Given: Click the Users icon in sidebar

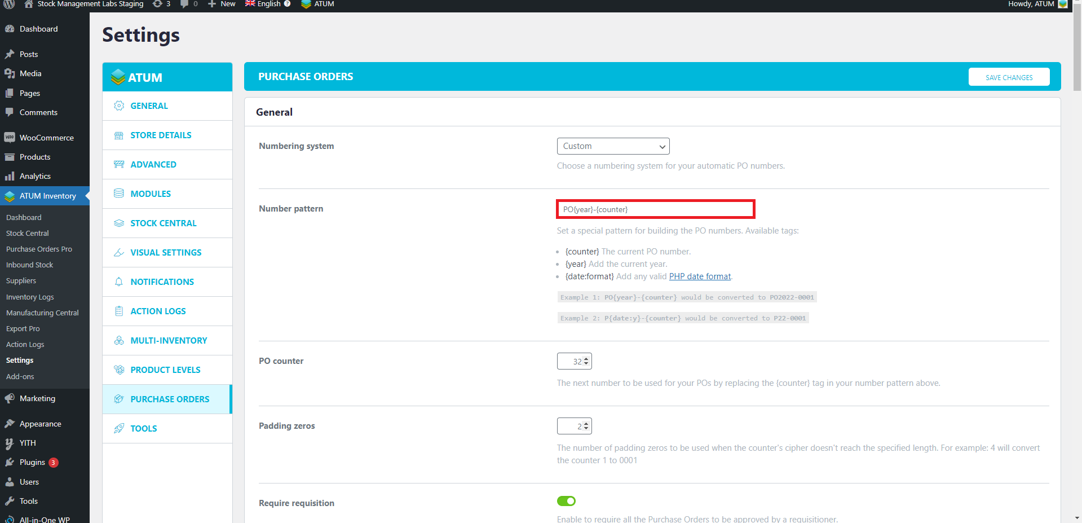Looking at the screenshot, I should [10, 482].
